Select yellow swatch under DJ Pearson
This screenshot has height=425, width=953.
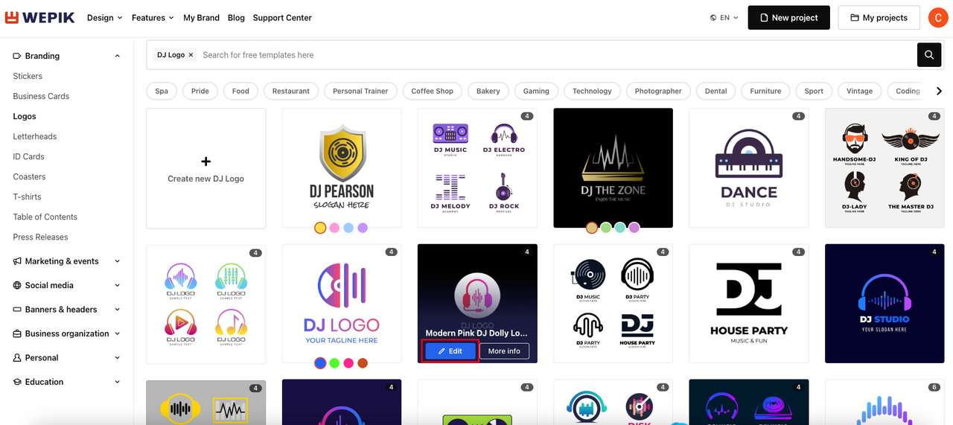(x=320, y=228)
